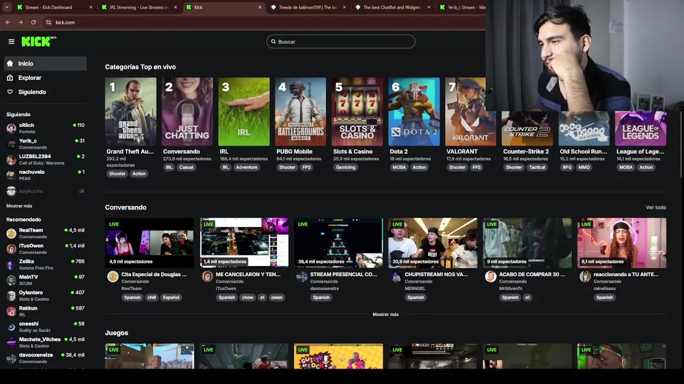684x384 pixels.
Task: Click oneeshi avatar in Recomendado list
Action: [11, 327]
